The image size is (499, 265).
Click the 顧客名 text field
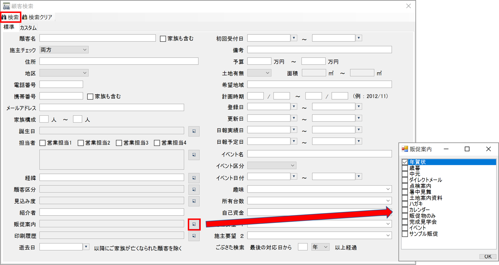[x=97, y=38]
